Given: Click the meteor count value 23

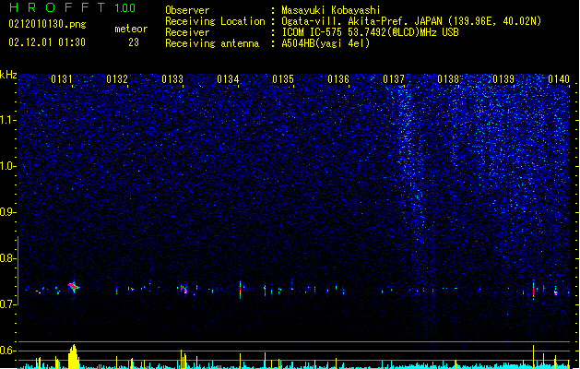Looking at the screenshot, I should pyautogui.click(x=134, y=42).
